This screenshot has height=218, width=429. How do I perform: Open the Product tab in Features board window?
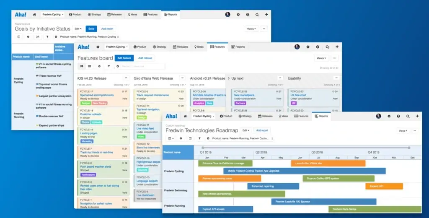pyautogui.click(x=140, y=47)
